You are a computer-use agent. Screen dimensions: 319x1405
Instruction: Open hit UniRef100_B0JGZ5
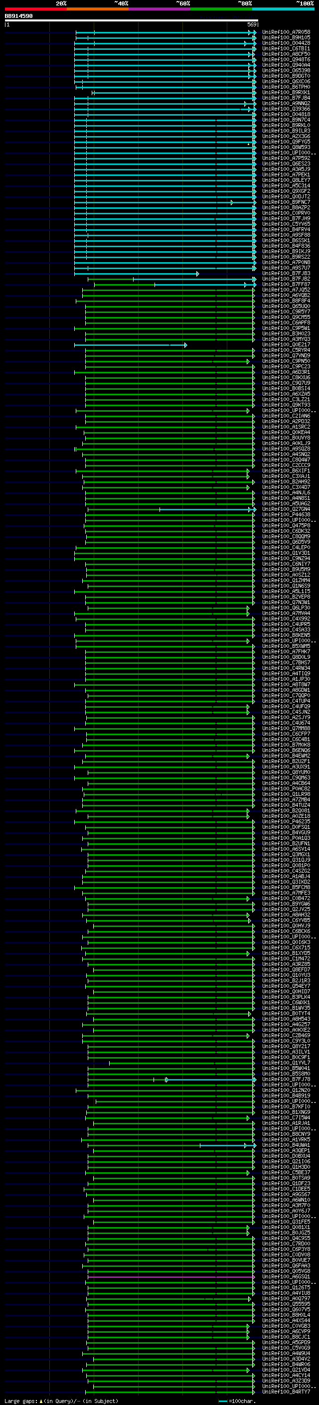(x=286, y=1233)
